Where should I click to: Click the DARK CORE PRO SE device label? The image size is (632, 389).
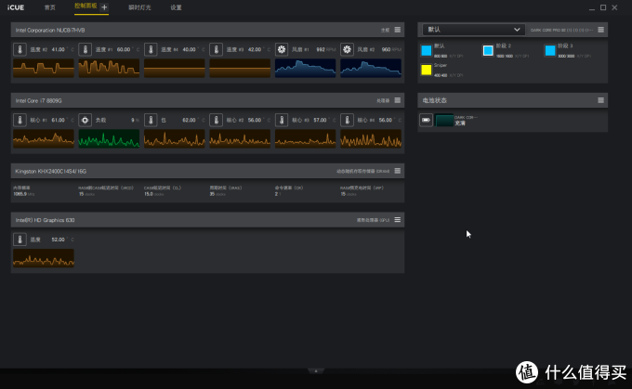tap(561, 31)
